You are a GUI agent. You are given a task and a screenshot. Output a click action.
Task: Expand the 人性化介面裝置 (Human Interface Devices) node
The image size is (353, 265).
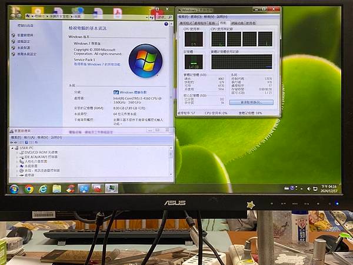coord(17,161)
